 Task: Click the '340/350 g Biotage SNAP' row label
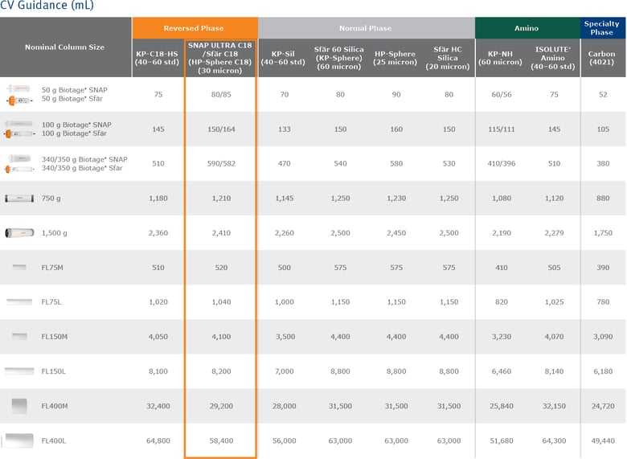(x=84, y=159)
